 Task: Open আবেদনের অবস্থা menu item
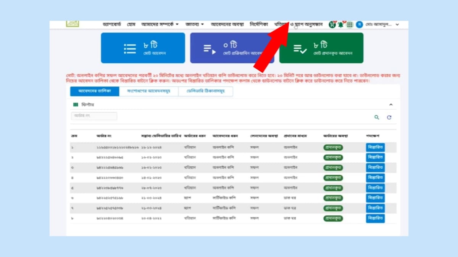coord(227,24)
